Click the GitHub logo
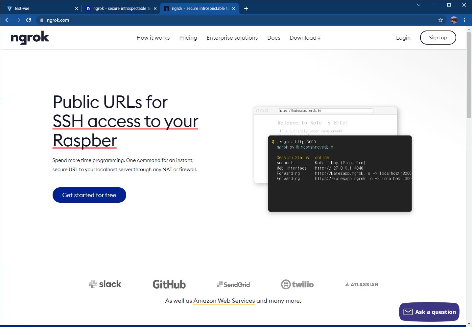The width and height of the screenshot is (472, 327). pos(169,284)
